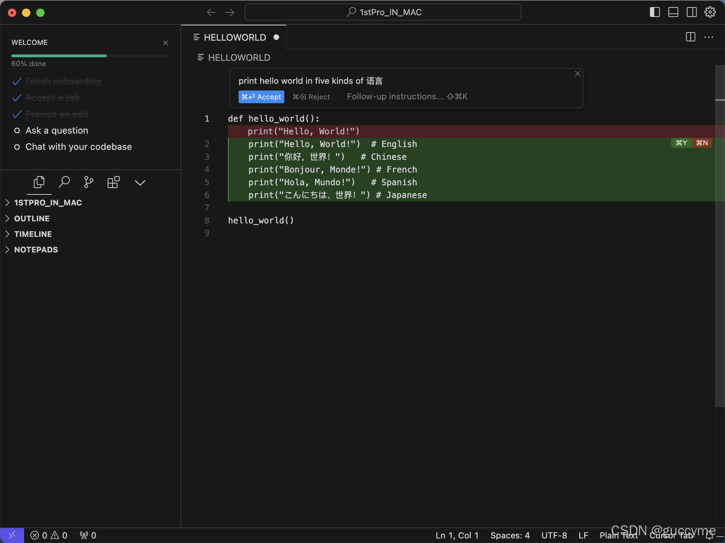This screenshot has height=543, width=725.
Task: Click the onboarding 60% progress bar
Action: [x=90, y=56]
